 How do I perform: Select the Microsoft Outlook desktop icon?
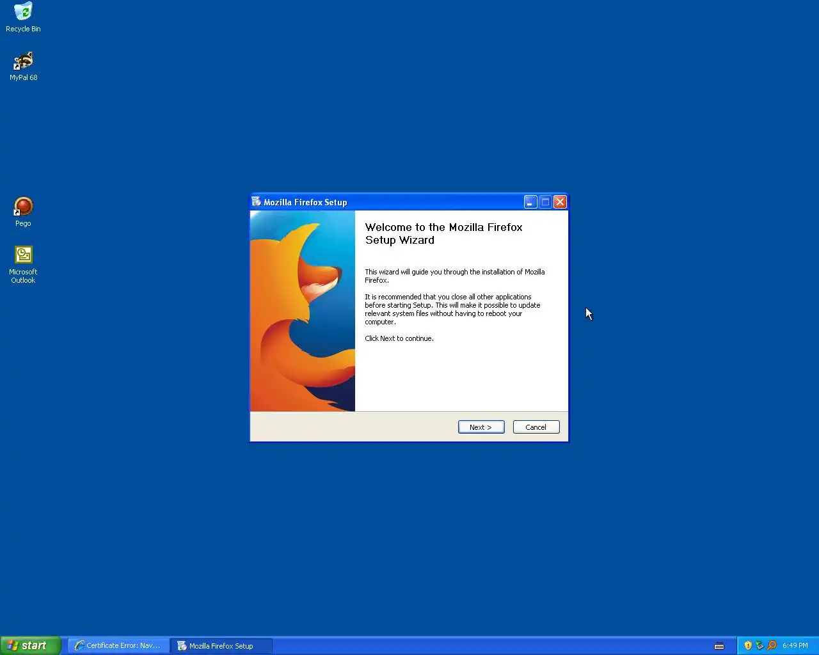click(23, 265)
